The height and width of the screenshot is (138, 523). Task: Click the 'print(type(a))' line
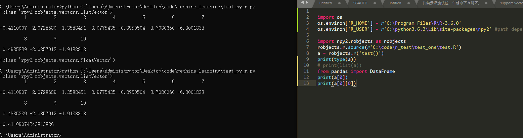pos(337,59)
